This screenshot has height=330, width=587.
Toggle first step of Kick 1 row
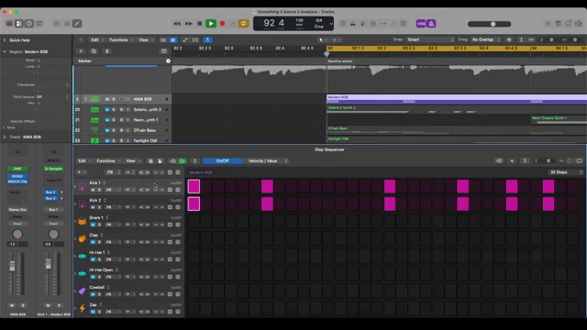point(194,186)
